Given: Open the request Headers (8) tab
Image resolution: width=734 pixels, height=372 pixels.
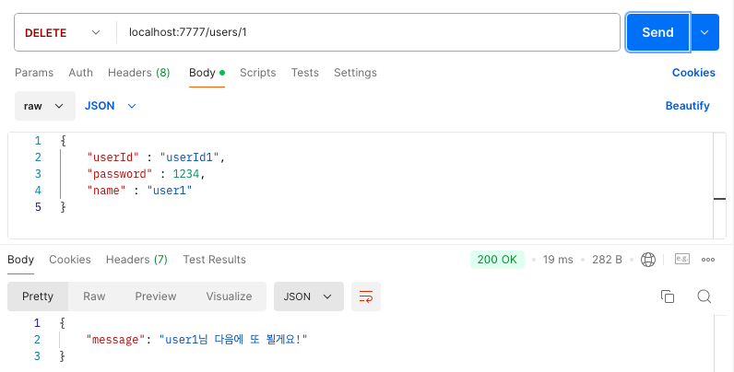Looking at the screenshot, I should pos(138,73).
